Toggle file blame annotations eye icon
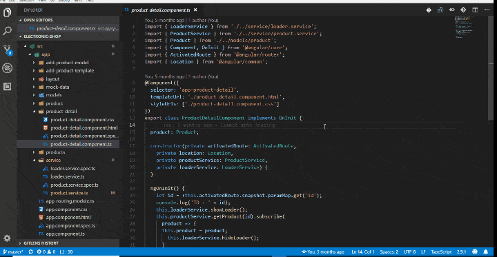 (451, 10)
